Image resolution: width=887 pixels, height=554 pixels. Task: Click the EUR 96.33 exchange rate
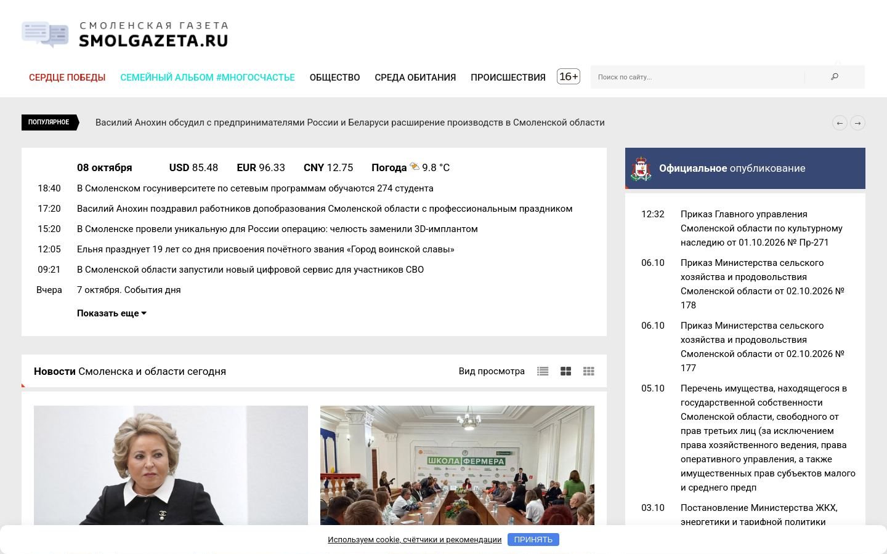tap(261, 167)
